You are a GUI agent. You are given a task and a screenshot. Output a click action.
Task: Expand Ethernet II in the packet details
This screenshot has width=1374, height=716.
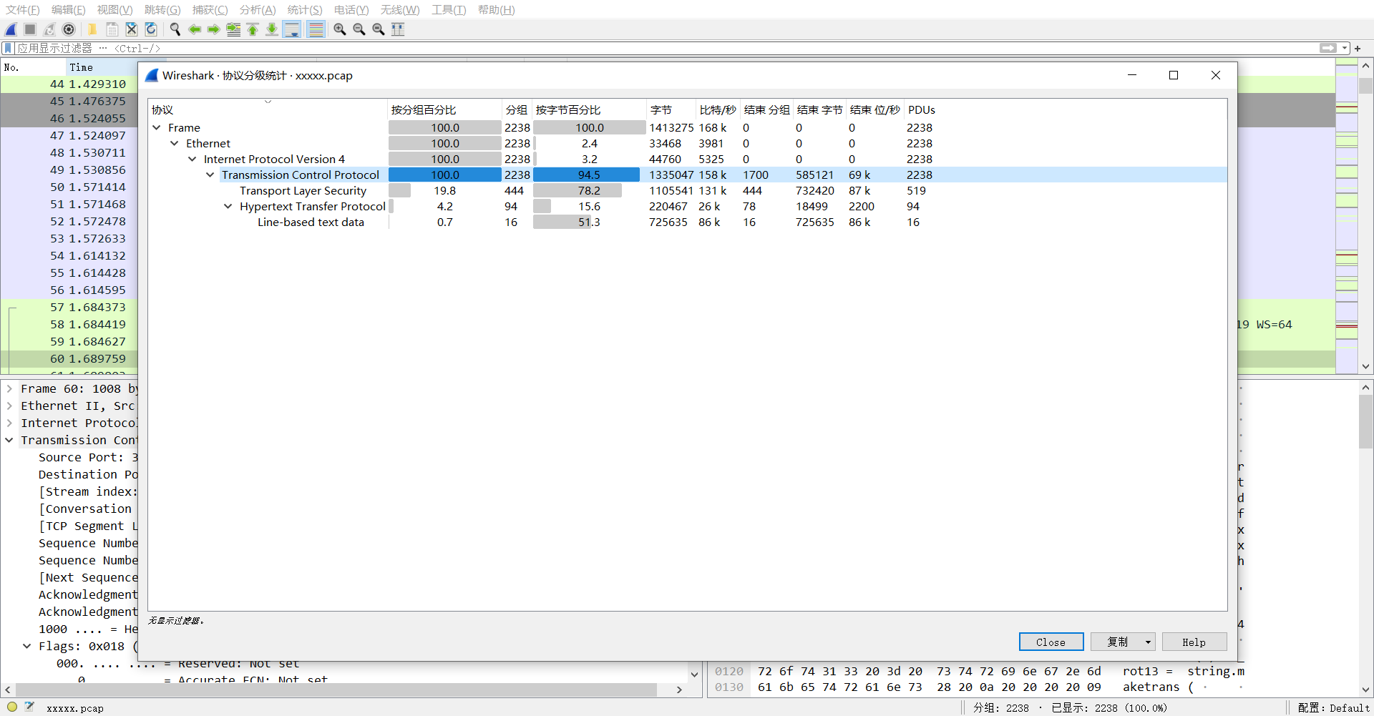[x=9, y=406]
